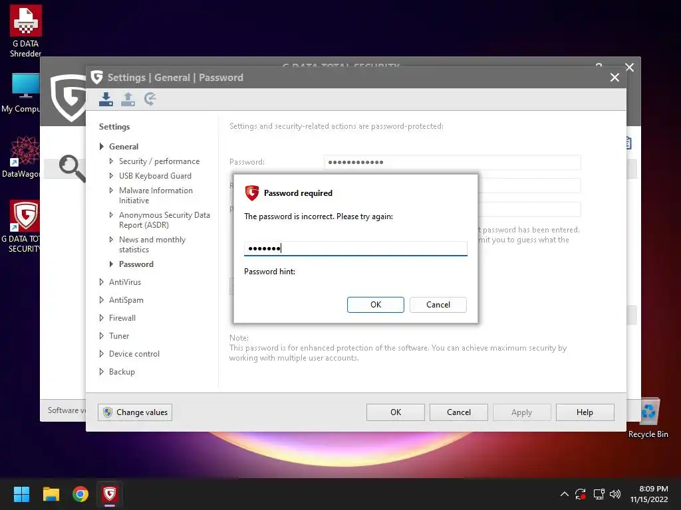Open the Tuner settings category
681x510 pixels.
[119, 335]
